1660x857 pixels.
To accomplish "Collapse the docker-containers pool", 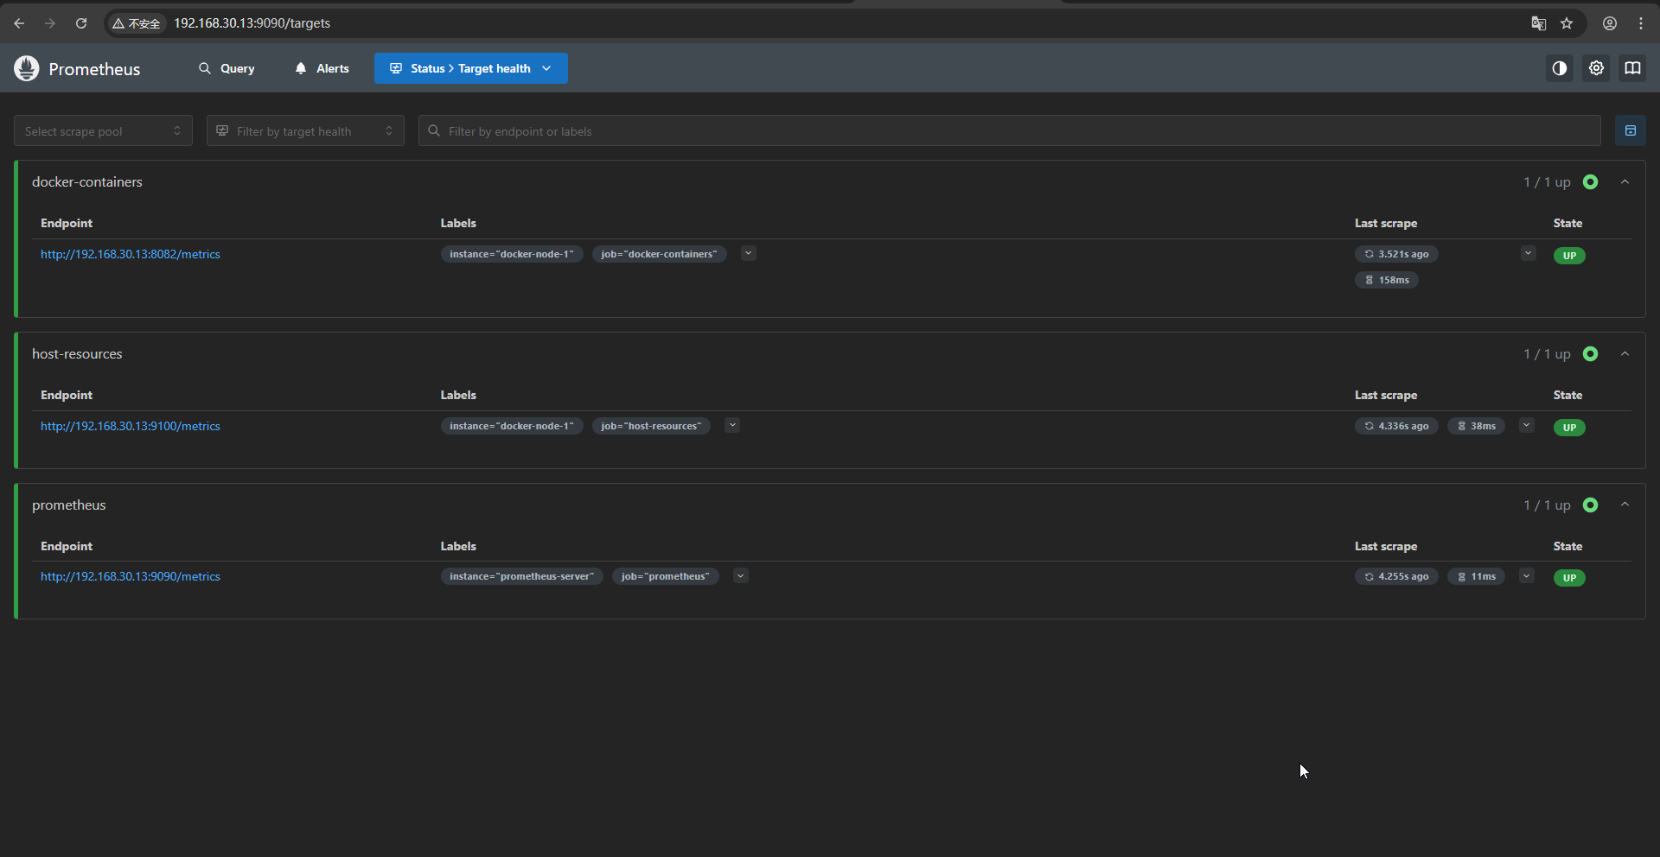I will coord(1625,181).
